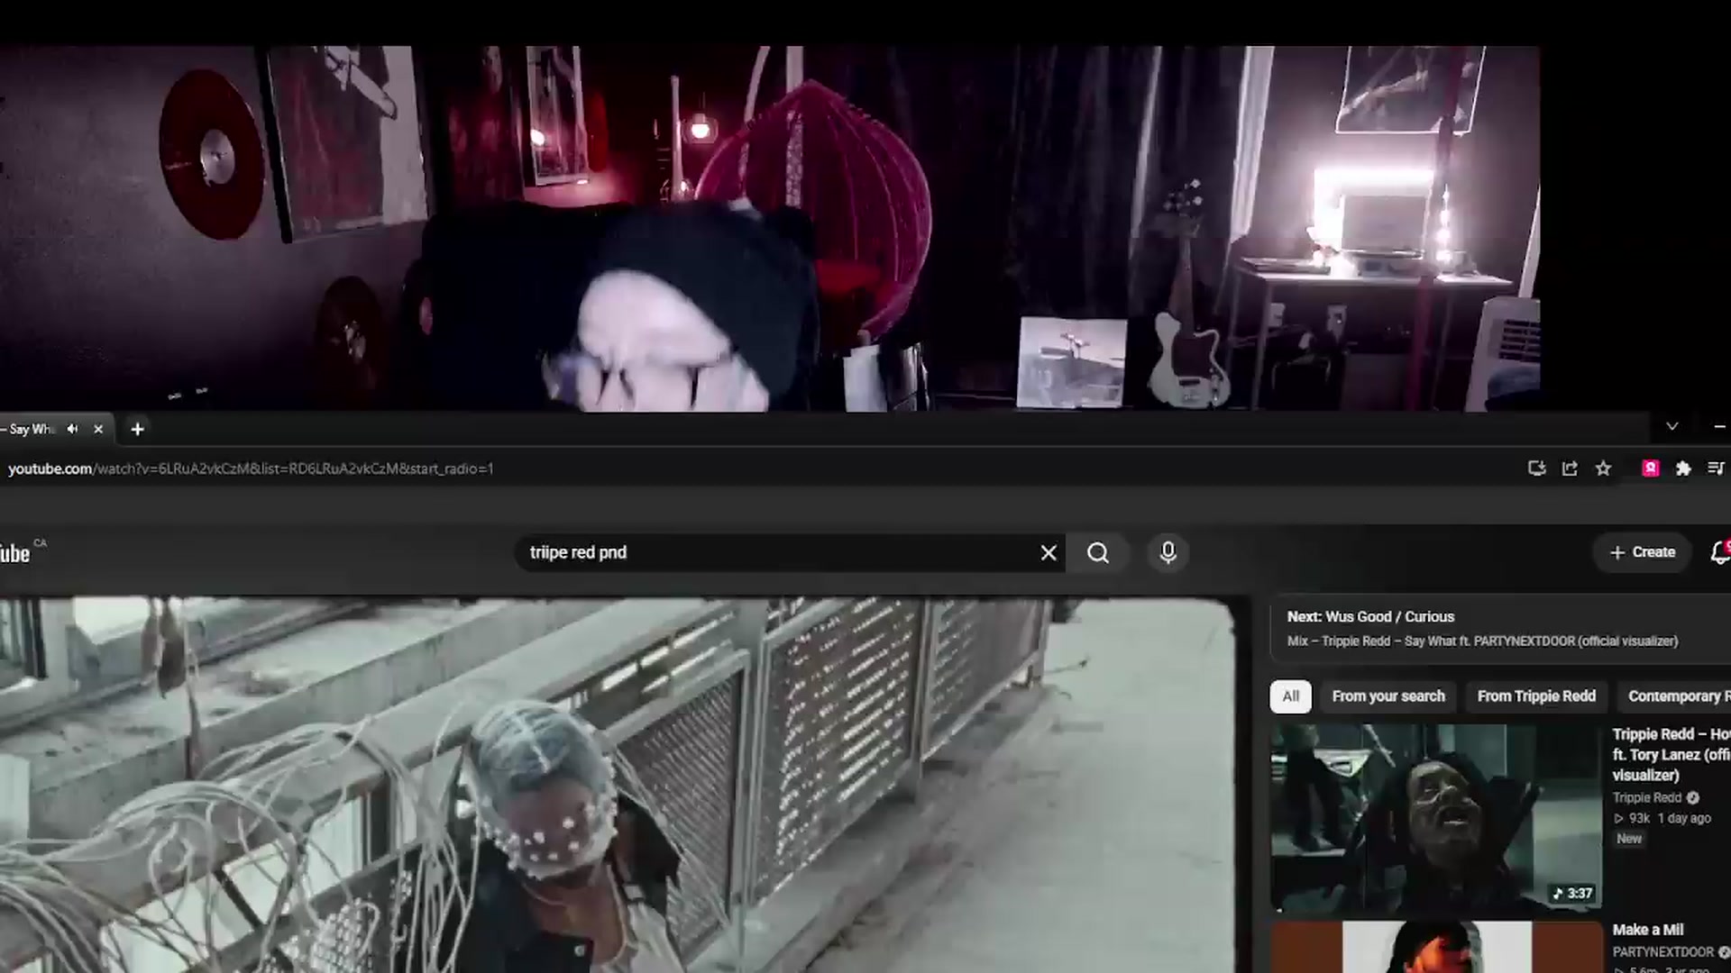
Task: Select the From Trippie Redd chip
Action: (1536, 696)
